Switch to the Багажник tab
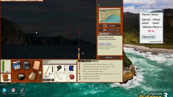 coord(115,34)
